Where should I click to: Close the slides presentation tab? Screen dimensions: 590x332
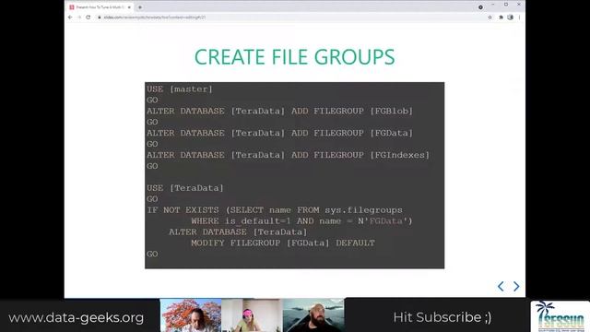click(129, 7)
